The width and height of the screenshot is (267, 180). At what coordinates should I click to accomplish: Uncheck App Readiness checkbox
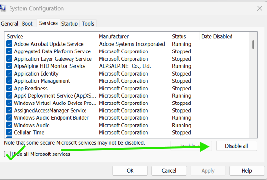[9, 88]
